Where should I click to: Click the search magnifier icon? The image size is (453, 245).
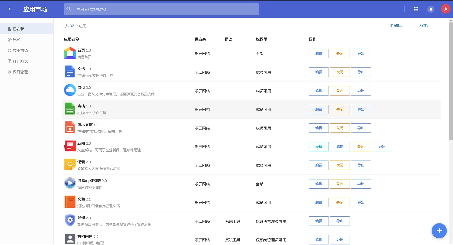coord(69,9)
